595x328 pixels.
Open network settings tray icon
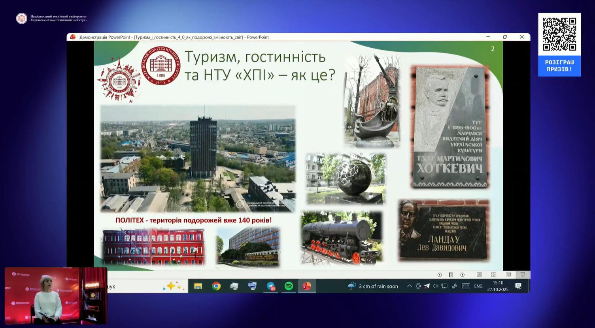(x=444, y=286)
